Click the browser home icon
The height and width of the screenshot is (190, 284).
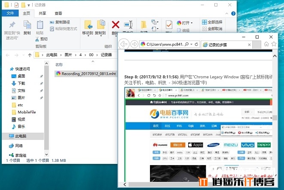coord(266,44)
